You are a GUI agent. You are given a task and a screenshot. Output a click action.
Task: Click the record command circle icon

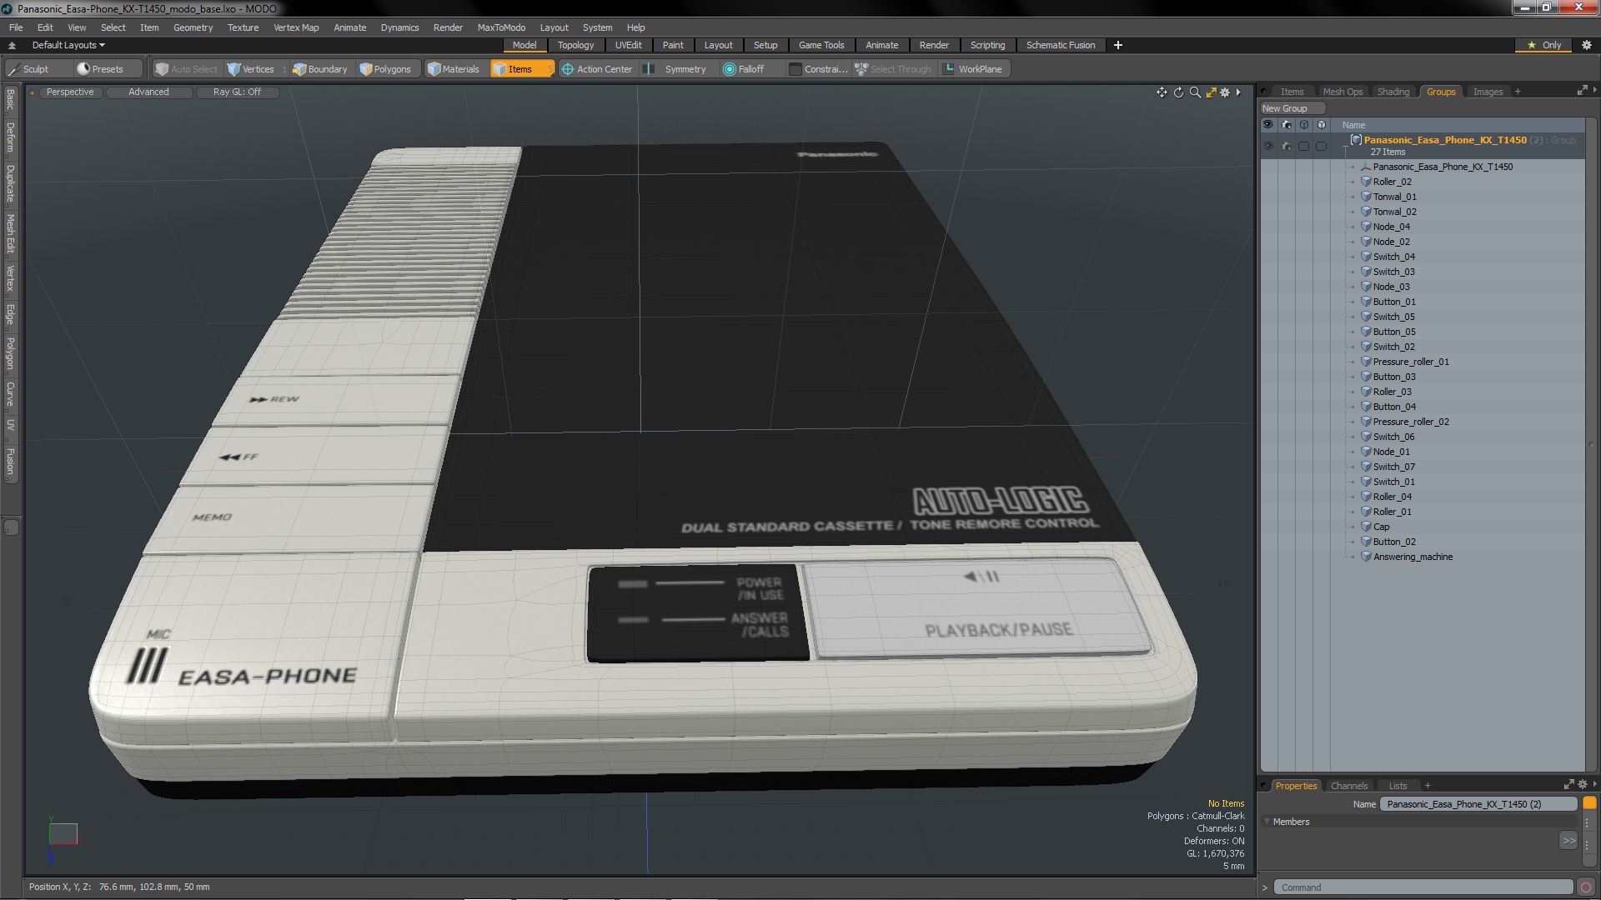tap(1586, 887)
